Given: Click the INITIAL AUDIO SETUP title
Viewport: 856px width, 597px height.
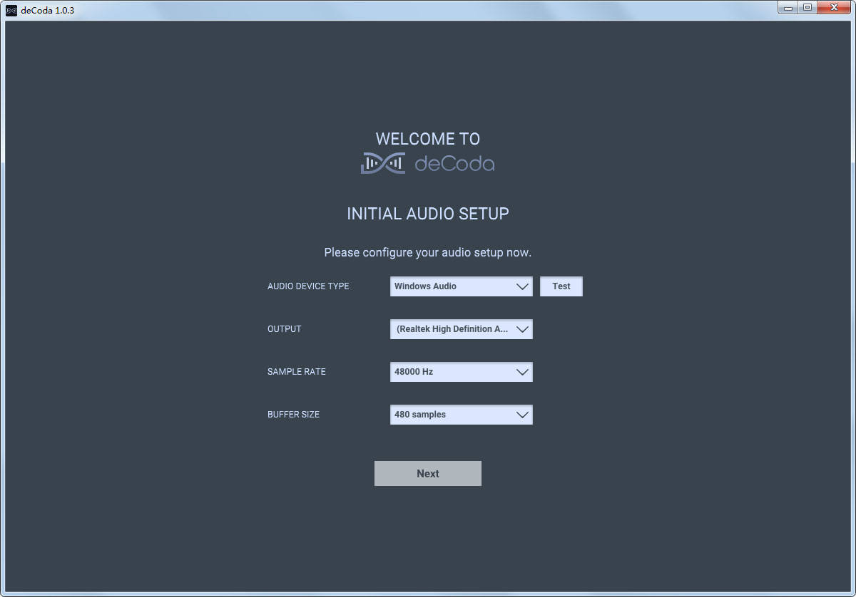Looking at the screenshot, I should 428,213.
